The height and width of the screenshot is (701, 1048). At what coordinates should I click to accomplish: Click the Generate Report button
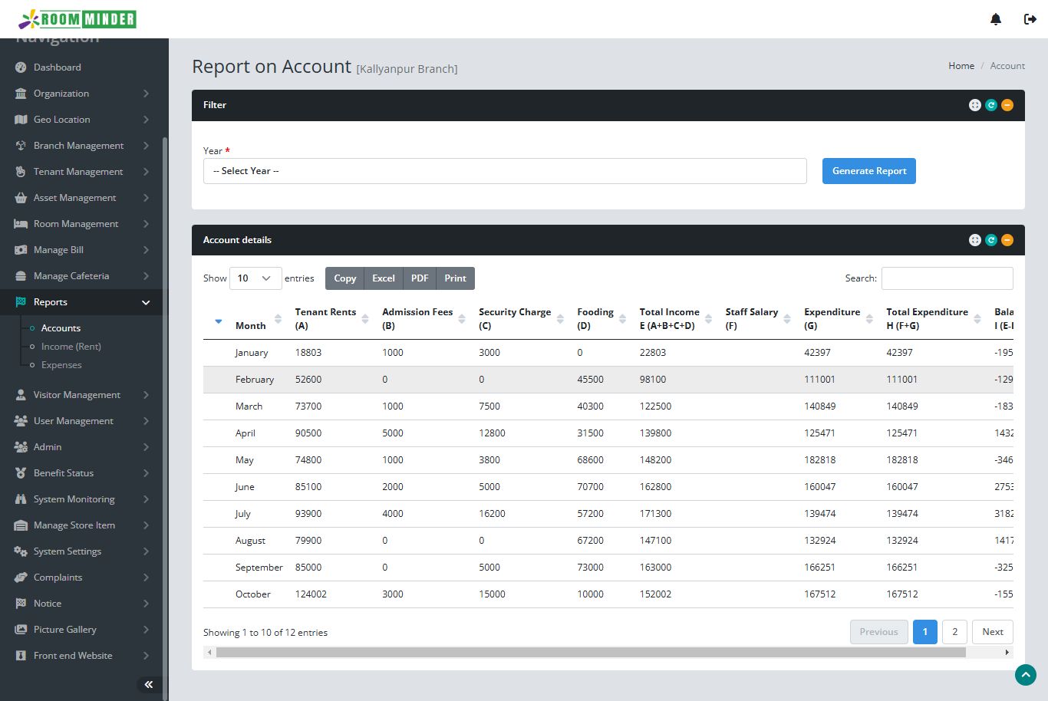coord(868,171)
